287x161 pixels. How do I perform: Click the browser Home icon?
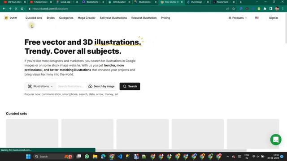coord(22,8)
